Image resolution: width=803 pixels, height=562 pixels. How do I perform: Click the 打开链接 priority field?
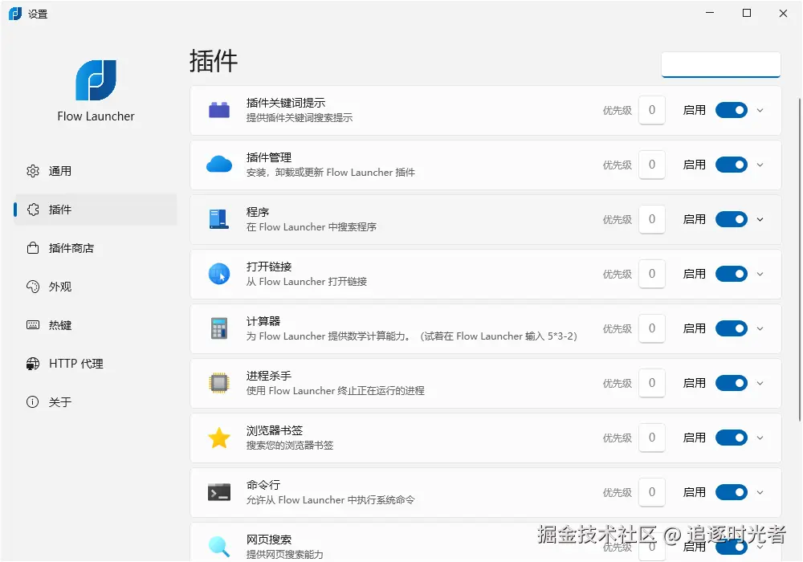652,274
